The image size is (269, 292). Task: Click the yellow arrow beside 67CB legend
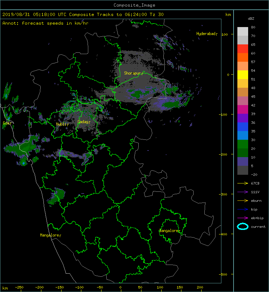pos(243,183)
